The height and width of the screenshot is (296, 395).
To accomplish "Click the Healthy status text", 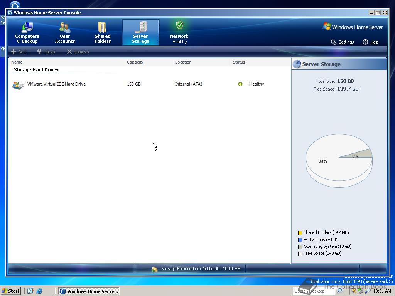I will (257, 84).
